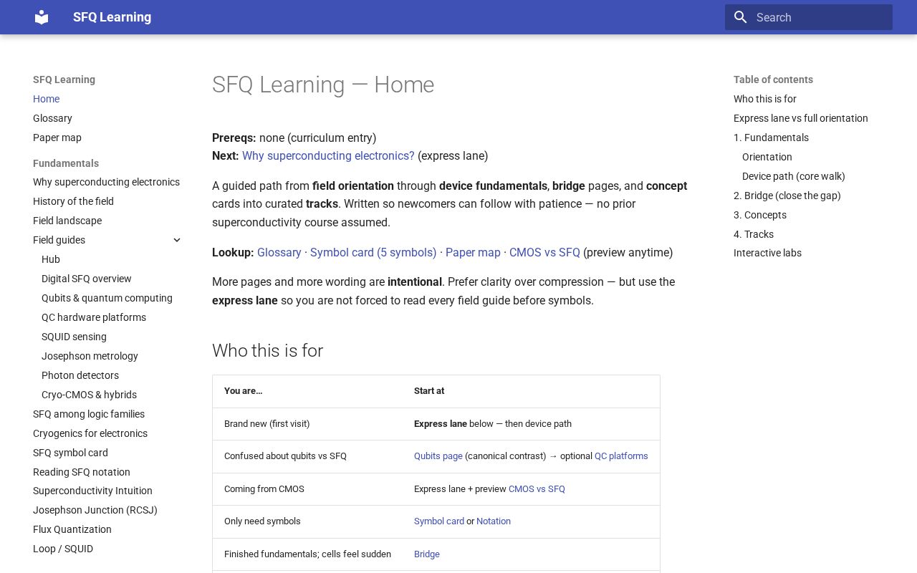917x573 pixels.
Task: Click the Paper map lookup link
Action: click(473, 252)
